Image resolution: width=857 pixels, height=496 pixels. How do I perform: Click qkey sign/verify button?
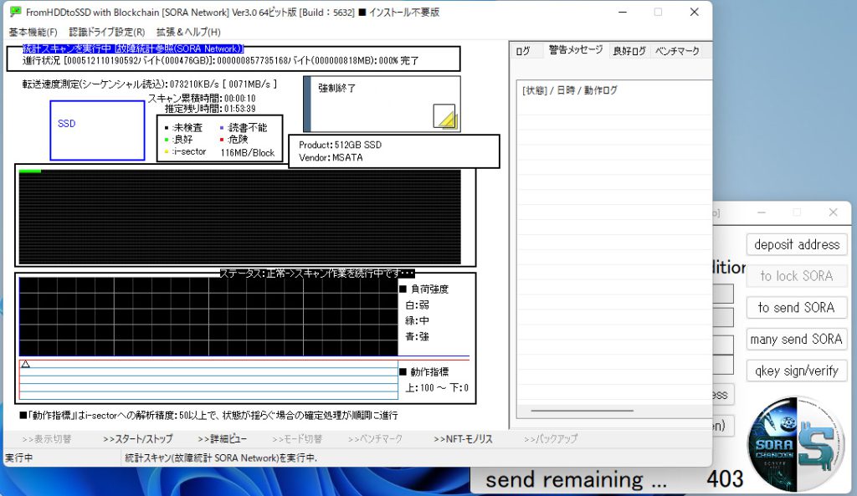point(797,371)
